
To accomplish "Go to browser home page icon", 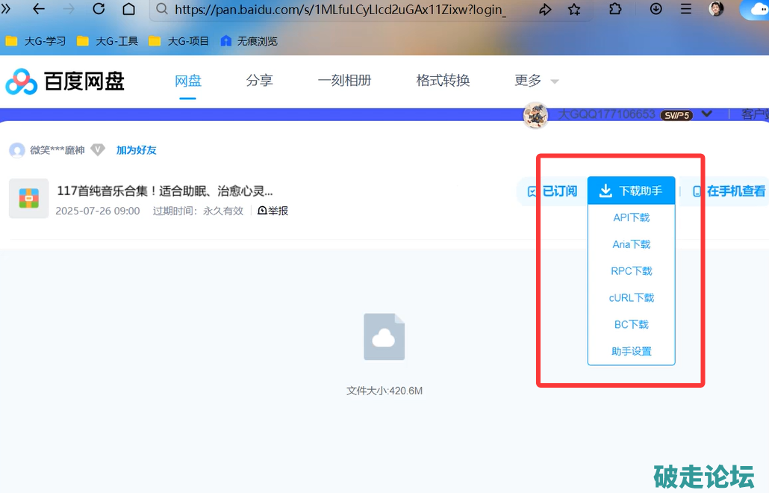I will pyautogui.click(x=128, y=9).
